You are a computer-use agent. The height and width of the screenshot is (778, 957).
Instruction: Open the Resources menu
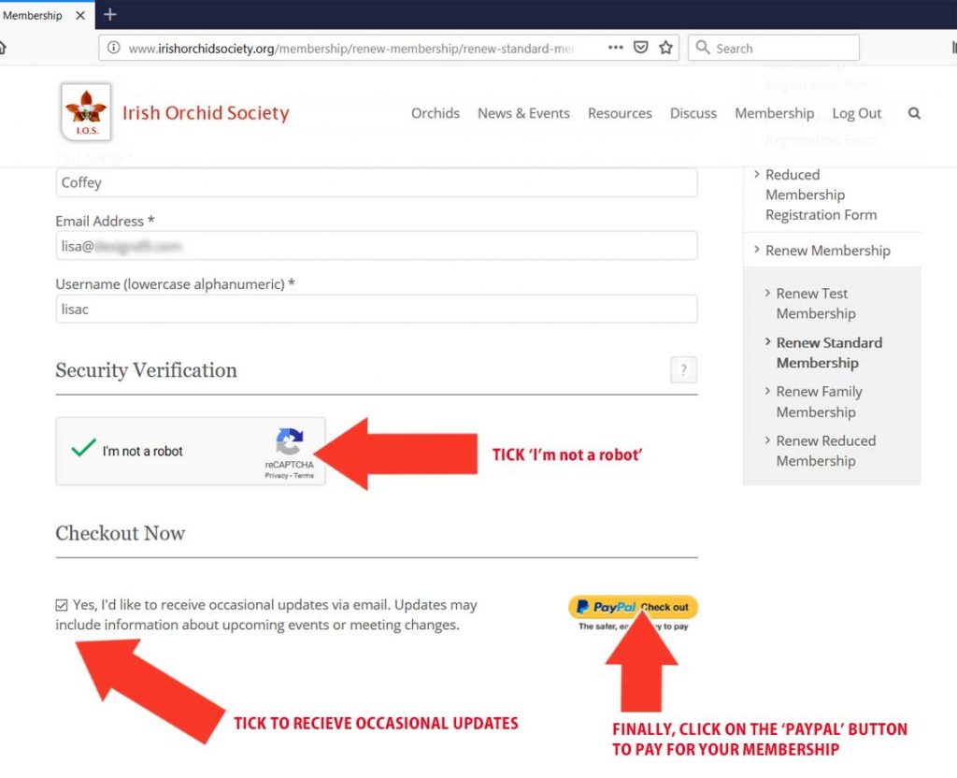click(620, 113)
